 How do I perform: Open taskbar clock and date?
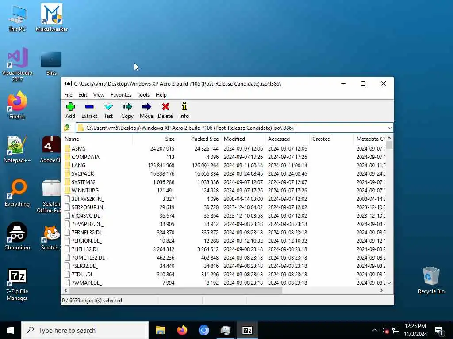[415, 330]
